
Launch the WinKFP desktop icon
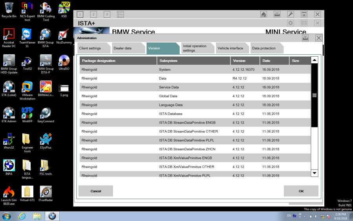(x=27, y=115)
